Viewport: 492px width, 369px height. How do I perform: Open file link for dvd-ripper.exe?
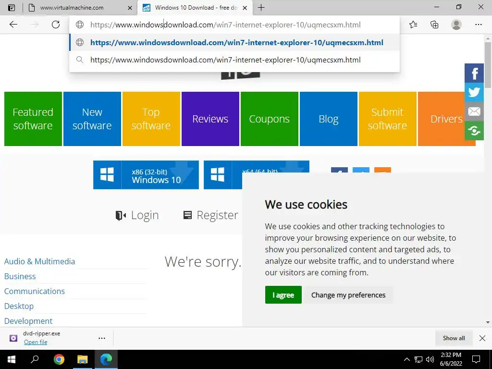pyautogui.click(x=36, y=342)
